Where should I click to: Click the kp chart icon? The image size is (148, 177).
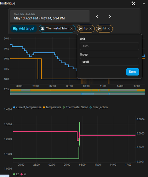[81, 29]
